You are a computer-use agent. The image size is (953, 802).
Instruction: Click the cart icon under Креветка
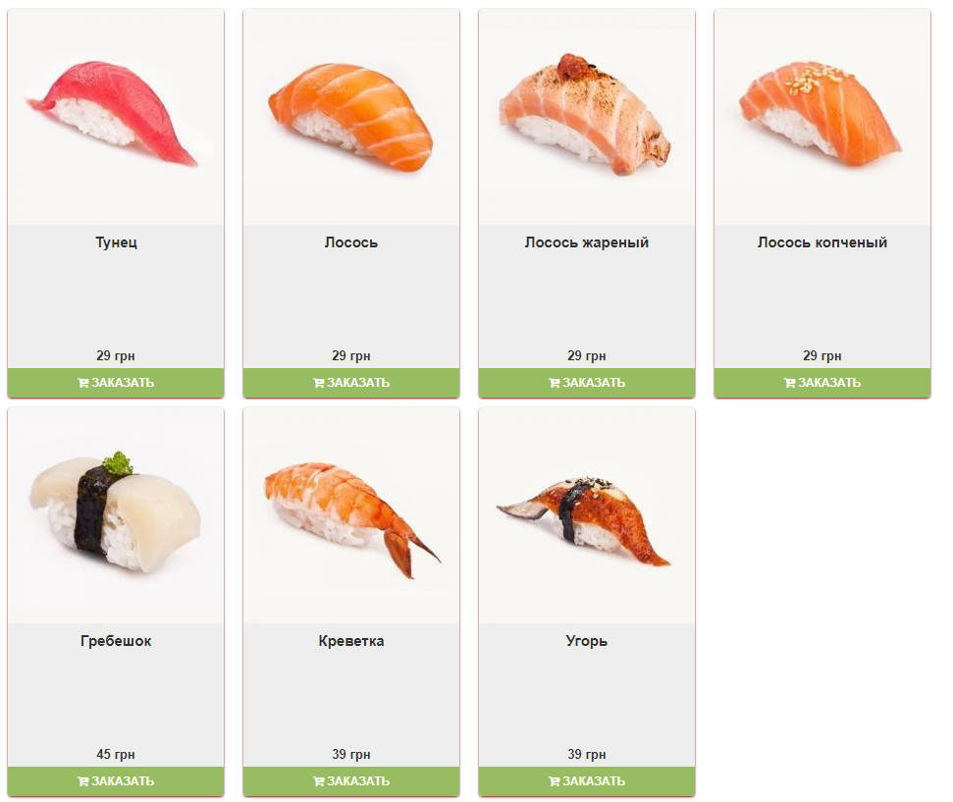(x=318, y=781)
